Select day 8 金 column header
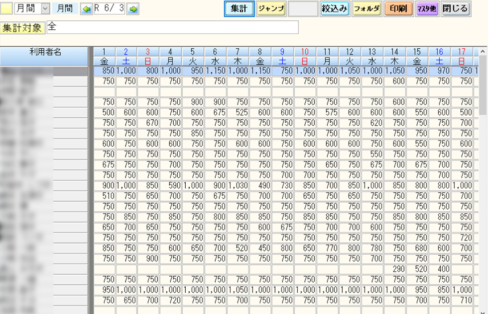The height and width of the screenshot is (314, 488). 260,56
